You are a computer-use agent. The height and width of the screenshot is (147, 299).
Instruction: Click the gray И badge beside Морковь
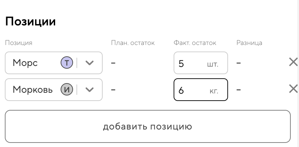click(67, 90)
